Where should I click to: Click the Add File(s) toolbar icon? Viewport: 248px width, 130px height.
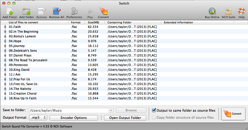(10, 12)
